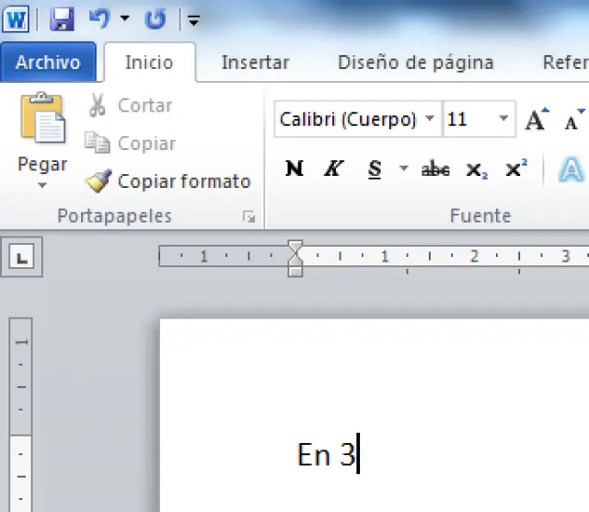Click the Pegar clipboard icon
This screenshot has height=512, width=589.
pos(42,121)
